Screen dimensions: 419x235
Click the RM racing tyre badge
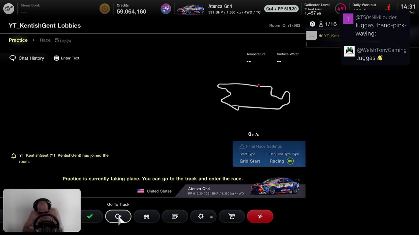pyautogui.click(x=290, y=161)
